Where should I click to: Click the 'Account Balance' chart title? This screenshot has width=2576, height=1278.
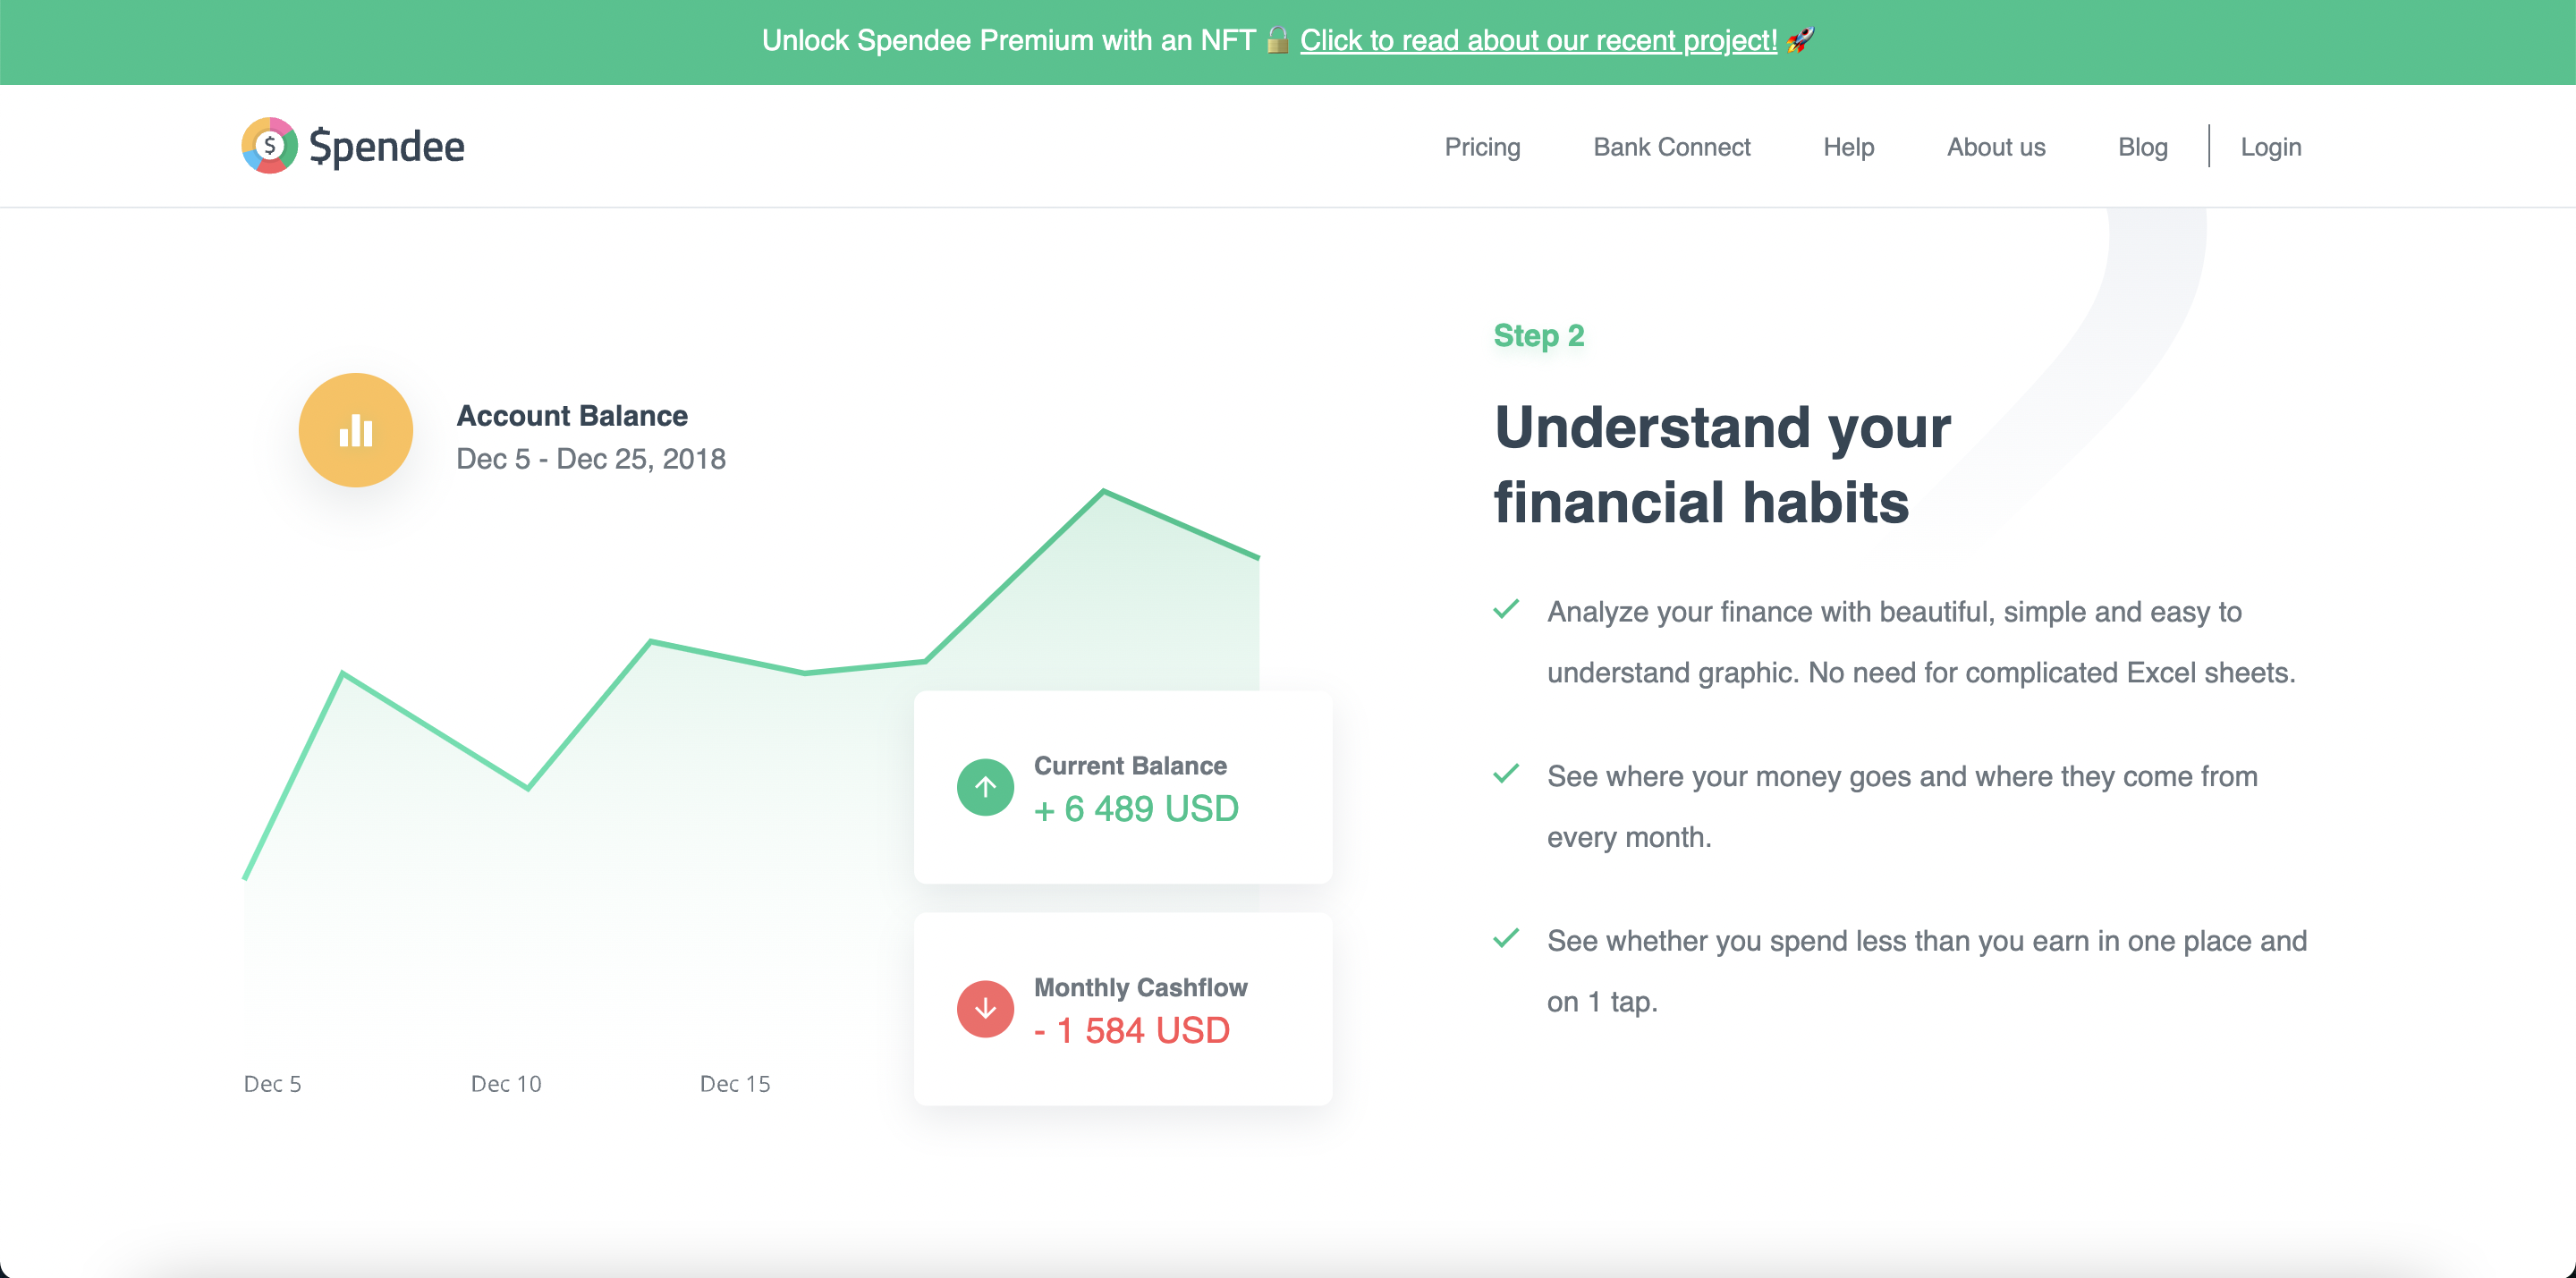click(x=572, y=415)
